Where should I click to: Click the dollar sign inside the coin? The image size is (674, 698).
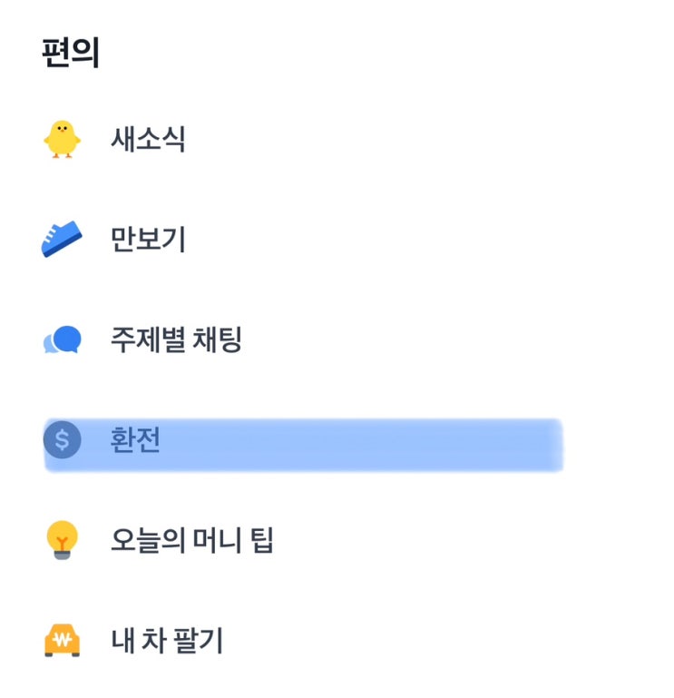pyautogui.click(x=62, y=440)
